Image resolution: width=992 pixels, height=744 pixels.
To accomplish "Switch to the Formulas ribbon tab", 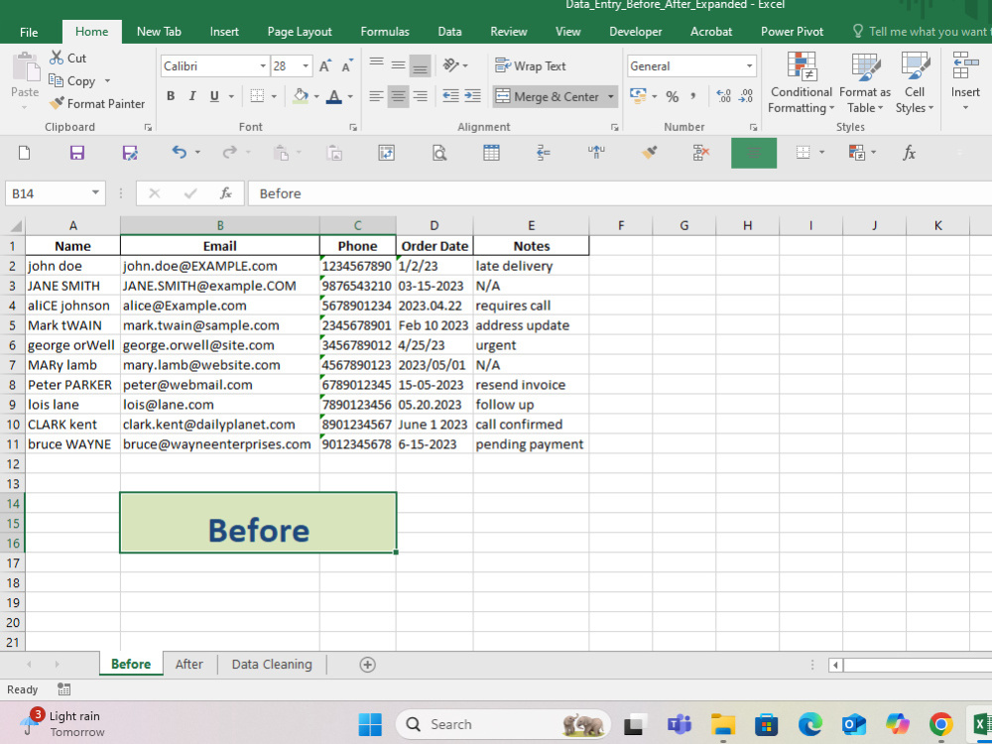I will click(385, 32).
